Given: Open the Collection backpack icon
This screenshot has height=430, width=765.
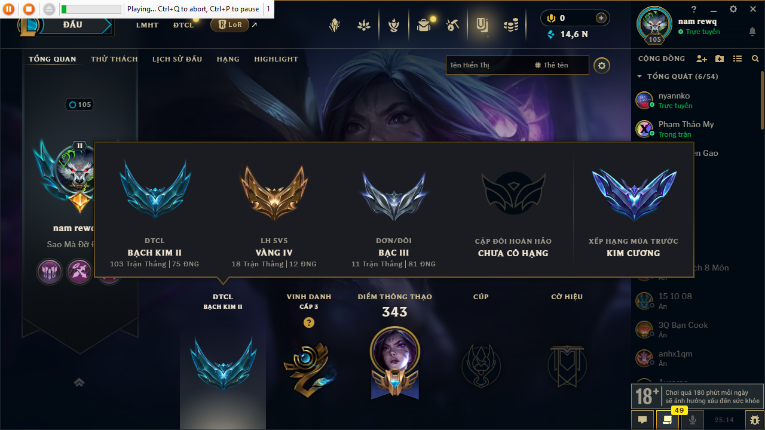Looking at the screenshot, I should tap(424, 25).
